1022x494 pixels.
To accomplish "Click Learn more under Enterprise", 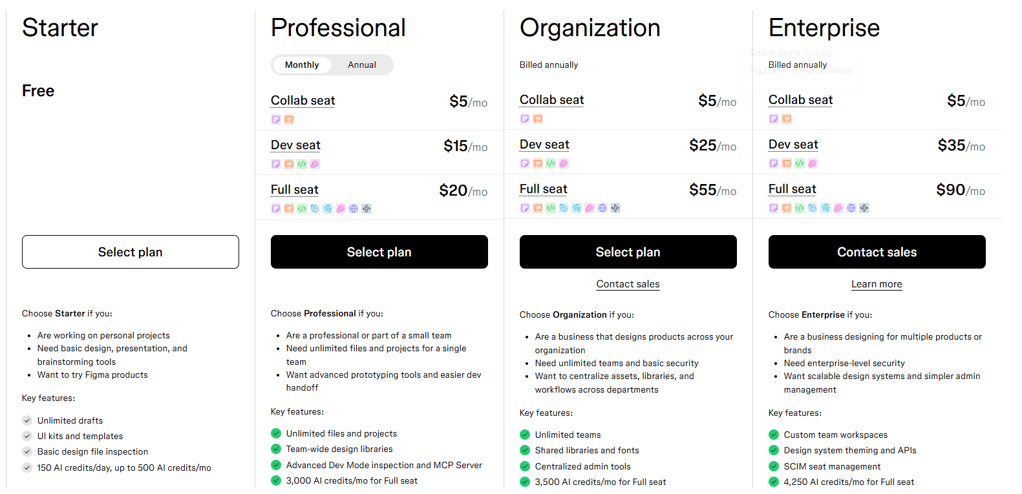I will point(877,284).
